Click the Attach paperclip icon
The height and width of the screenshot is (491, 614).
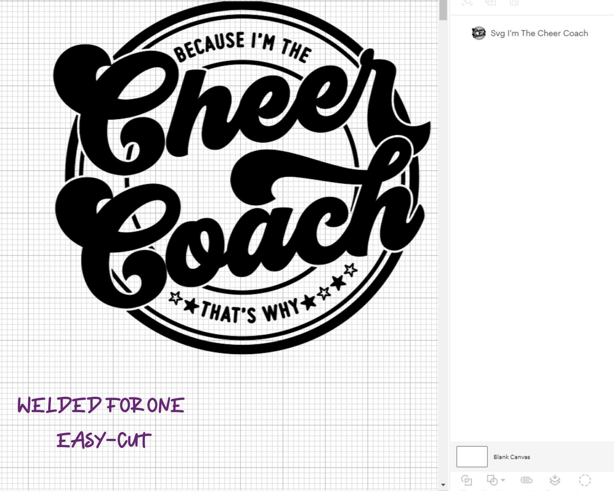tap(526, 480)
